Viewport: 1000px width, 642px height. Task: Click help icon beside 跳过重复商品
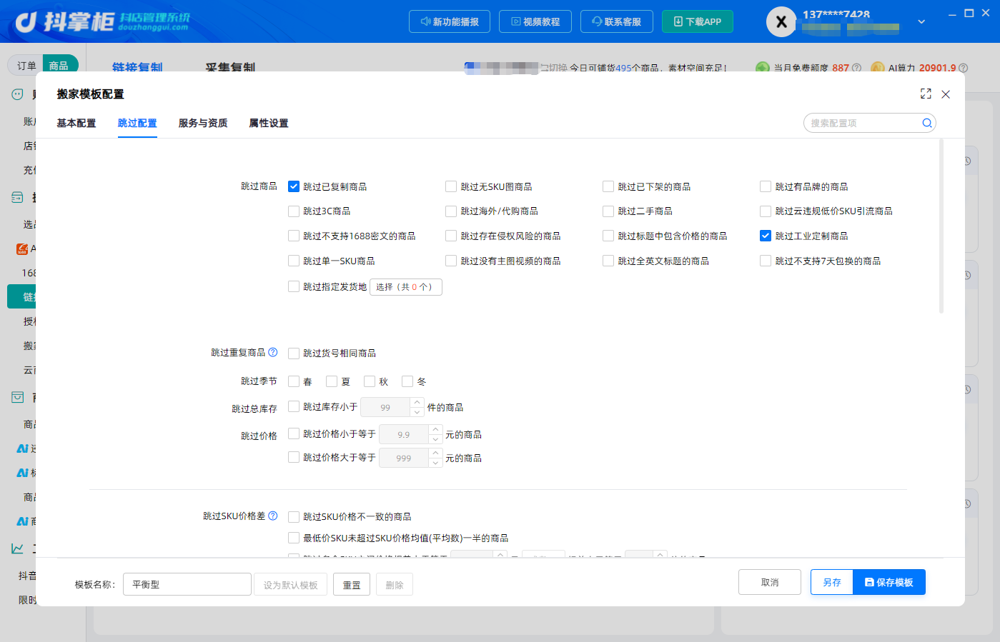[272, 352]
